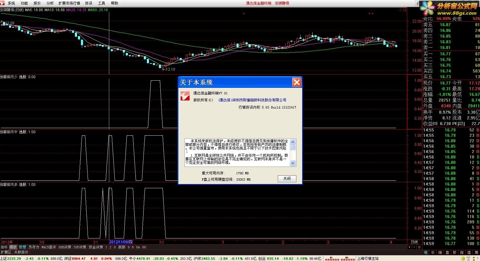Open the 帮助 menu
Image resolution: width=480 pixels, height=261 pixels.
[115, 3]
